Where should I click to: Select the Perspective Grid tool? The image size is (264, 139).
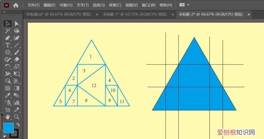point(17,81)
